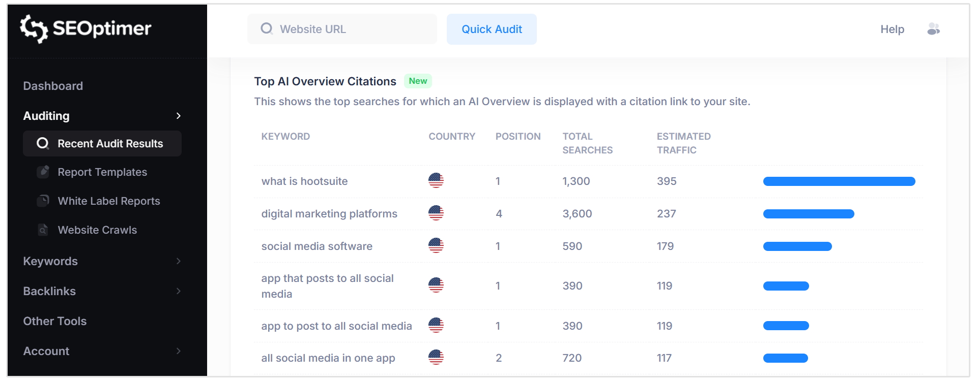Click the SEOptimer gear logo

pos(34,28)
